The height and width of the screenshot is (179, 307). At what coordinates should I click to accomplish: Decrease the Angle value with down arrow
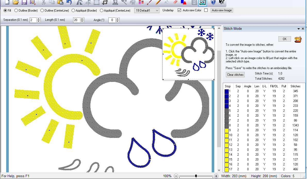tap(117, 21)
